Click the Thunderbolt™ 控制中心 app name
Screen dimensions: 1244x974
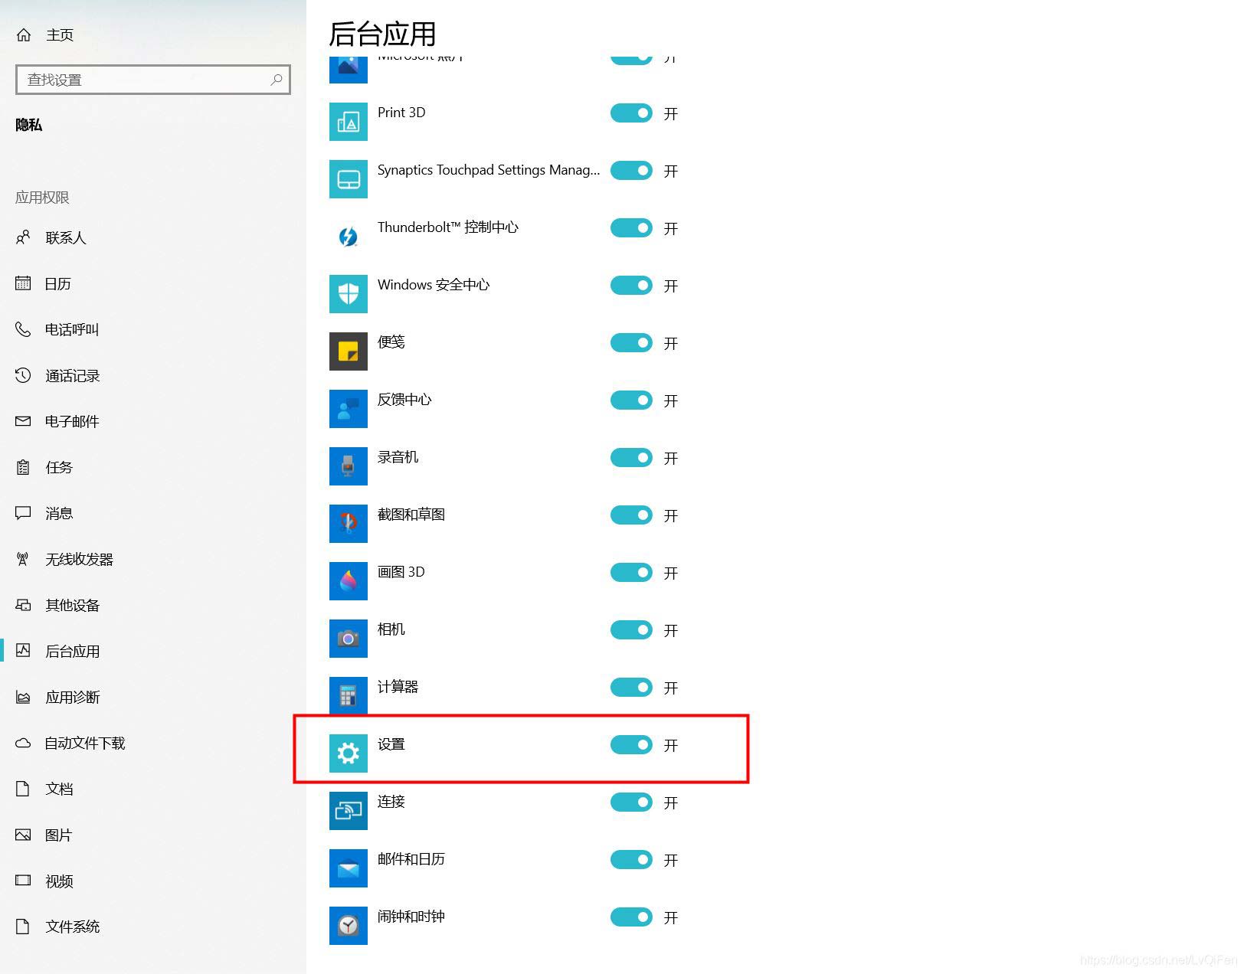pos(448,227)
